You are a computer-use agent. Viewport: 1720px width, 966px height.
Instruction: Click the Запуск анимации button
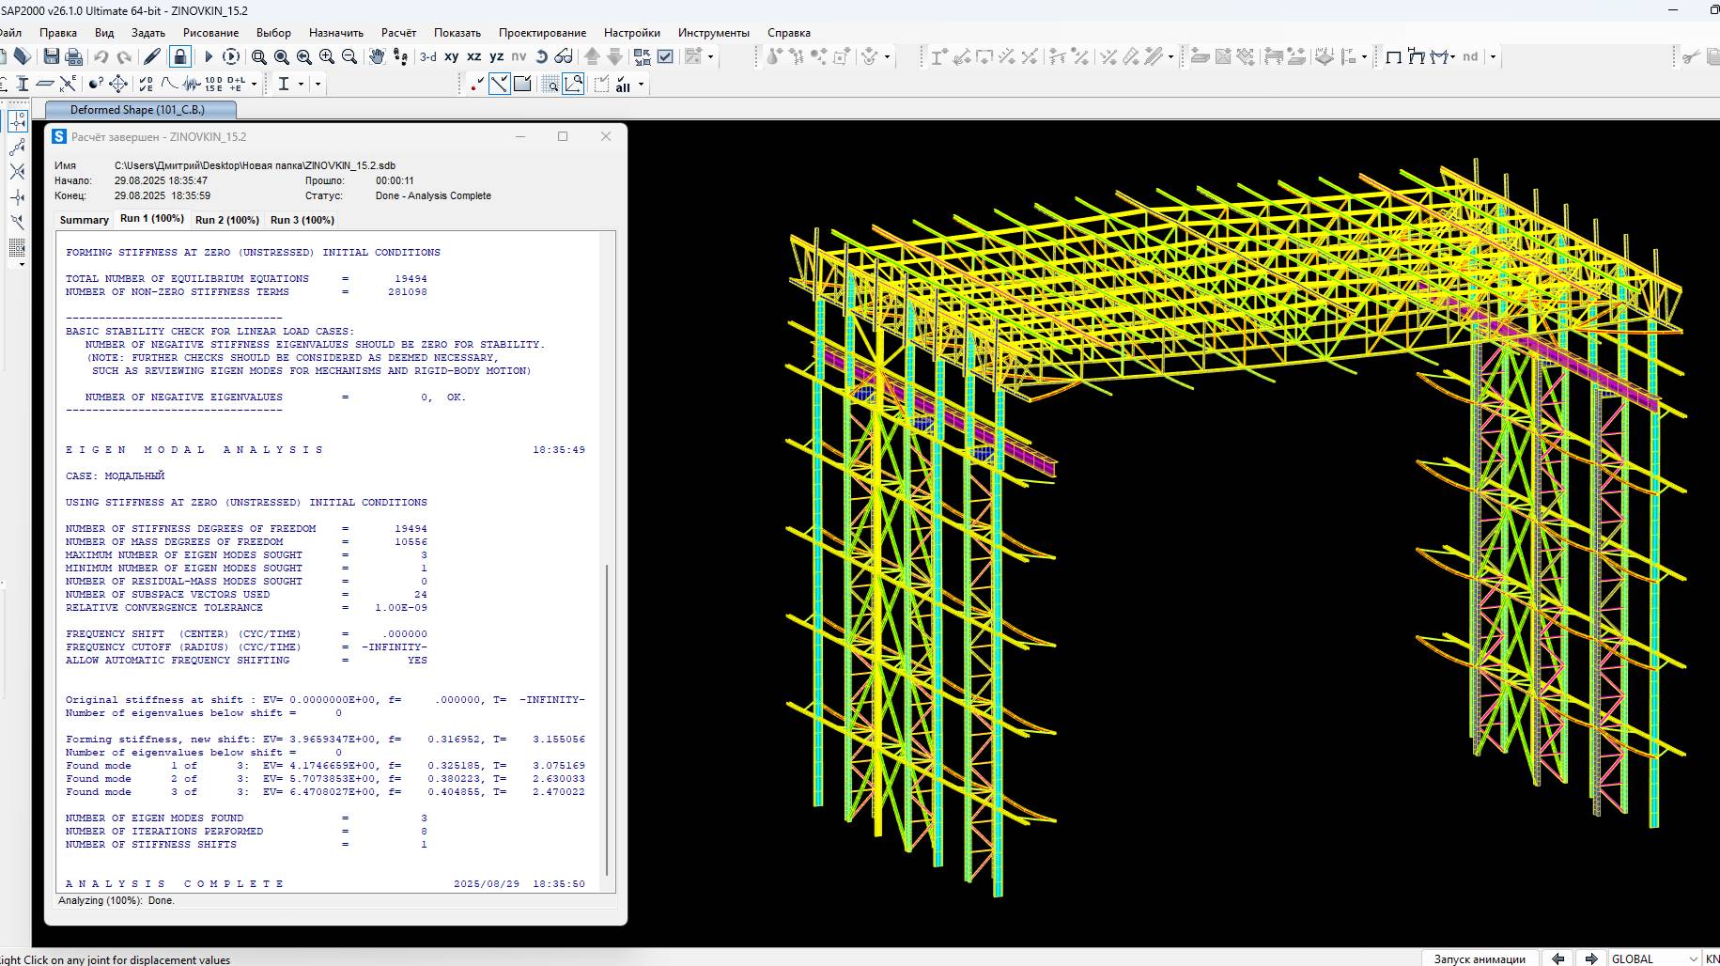1479,958
